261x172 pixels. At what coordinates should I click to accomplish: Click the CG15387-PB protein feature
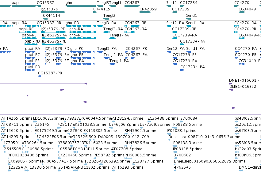(x=40, y=76)
